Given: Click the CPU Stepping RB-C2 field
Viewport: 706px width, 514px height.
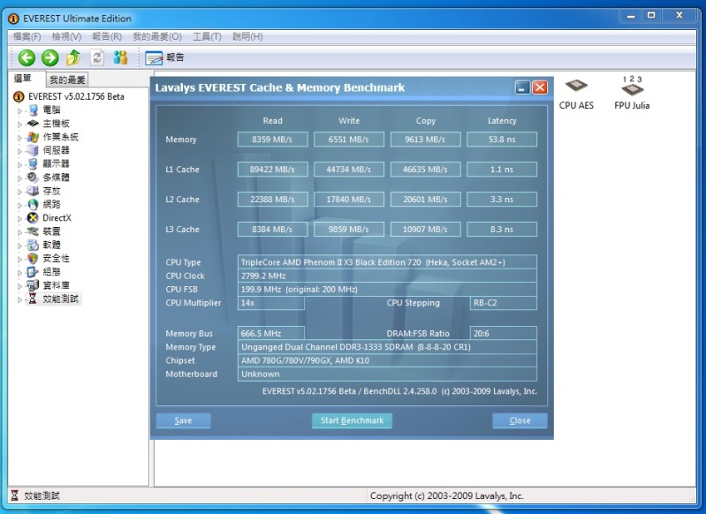Looking at the screenshot, I should coord(504,303).
